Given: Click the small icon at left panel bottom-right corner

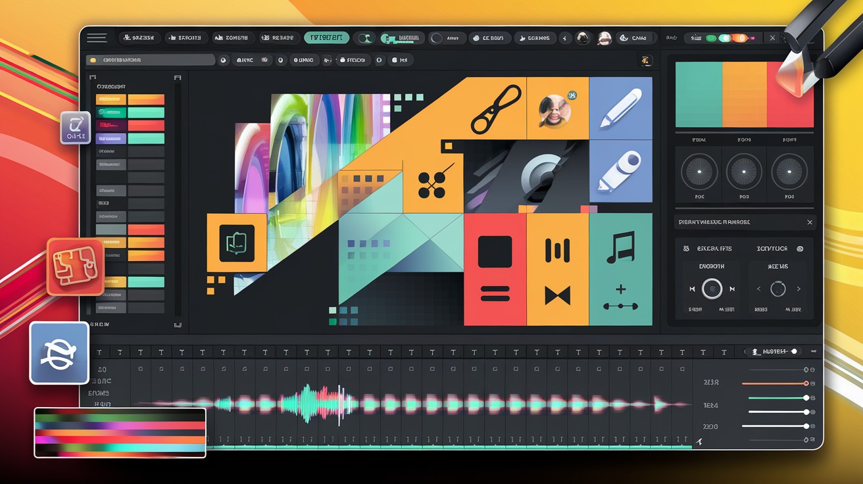Looking at the screenshot, I should pyautogui.click(x=177, y=325).
